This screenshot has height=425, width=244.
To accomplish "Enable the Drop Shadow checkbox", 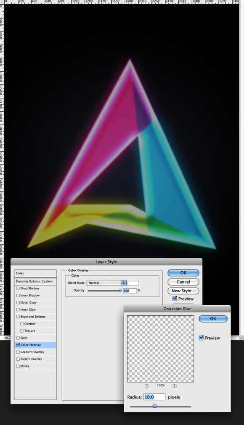I will pyautogui.click(x=18, y=289).
